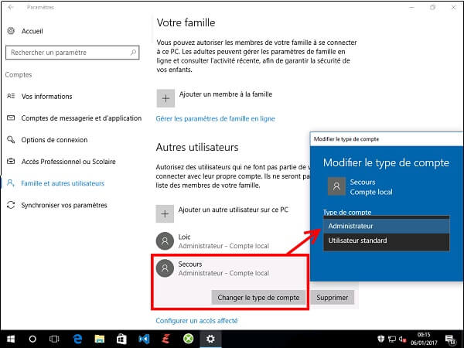The height and width of the screenshot is (348, 464).
Task: Click the Secours account avatar in list
Action: pyautogui.click(x=165, y=268)
